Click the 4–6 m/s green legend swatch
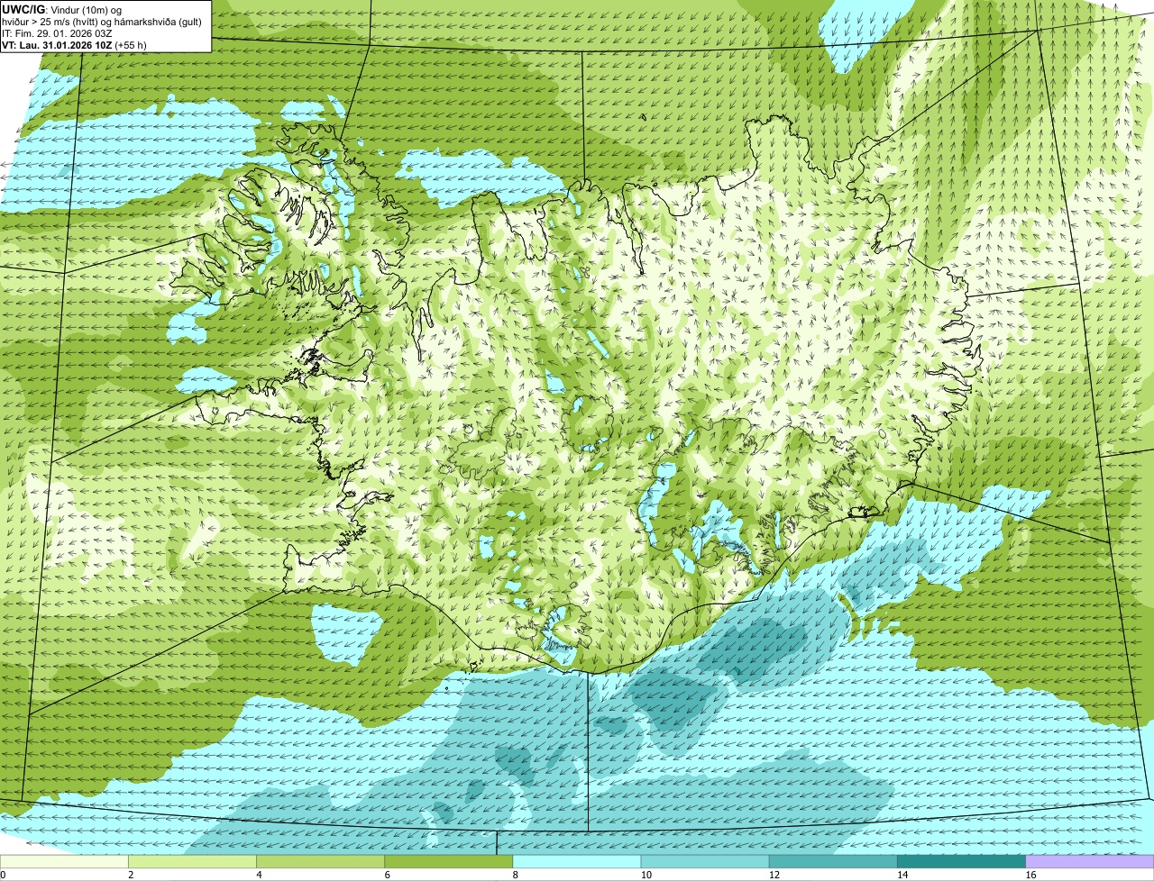1154x881 pixels. tap(321, 862)
